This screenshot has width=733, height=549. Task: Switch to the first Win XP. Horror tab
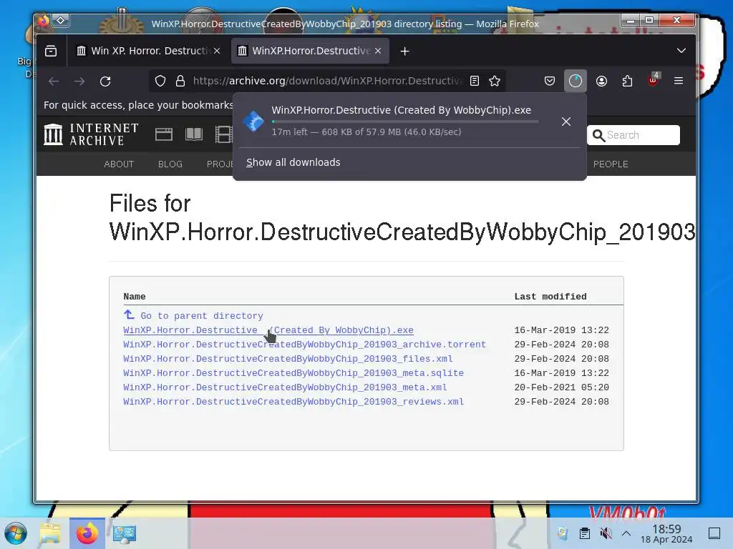(147, 51)
